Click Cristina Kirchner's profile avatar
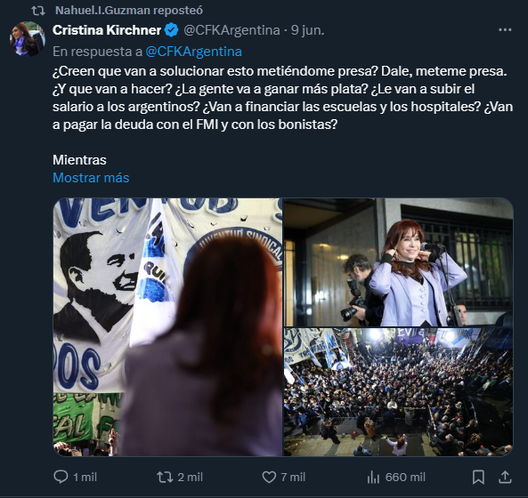 pos(28,38)
